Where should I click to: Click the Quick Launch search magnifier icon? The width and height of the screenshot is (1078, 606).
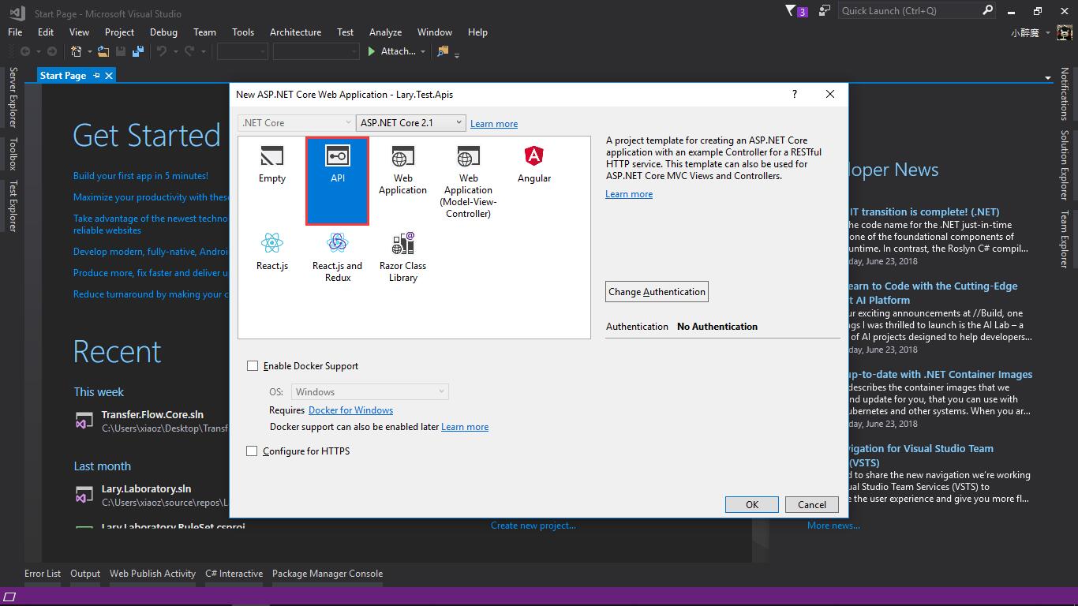click(x=987, y=10)
